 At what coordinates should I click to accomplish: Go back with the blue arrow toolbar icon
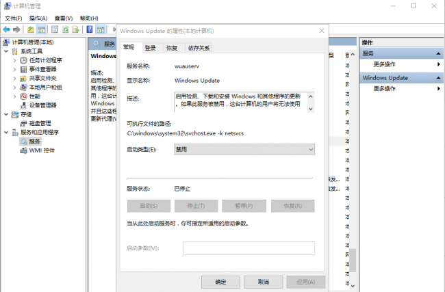7,29
